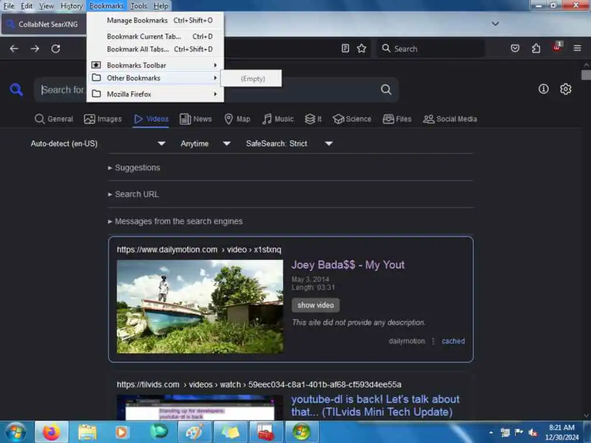
Task: Open the Auto-detect (en-US) language dropdown
Action: click(98, 144)
